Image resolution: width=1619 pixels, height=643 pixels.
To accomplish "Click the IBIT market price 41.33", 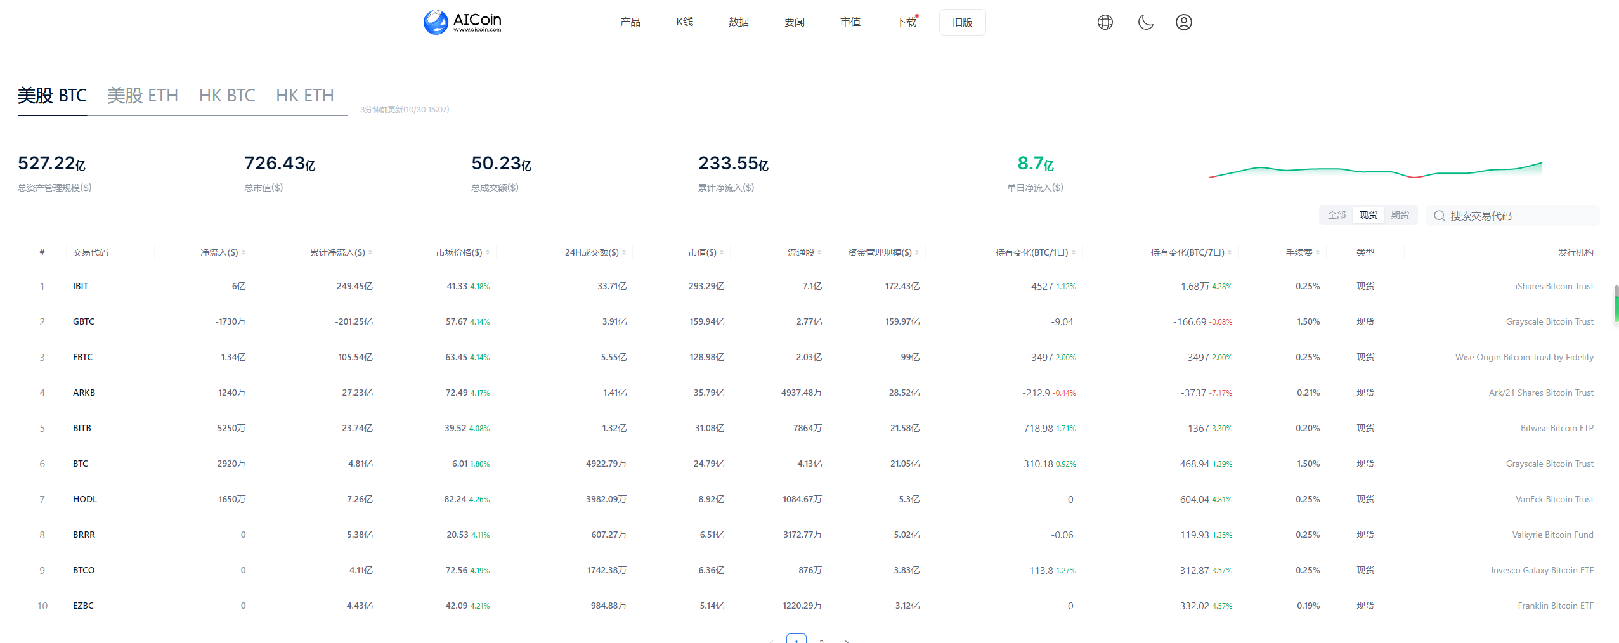I will (x=457, y=286).
